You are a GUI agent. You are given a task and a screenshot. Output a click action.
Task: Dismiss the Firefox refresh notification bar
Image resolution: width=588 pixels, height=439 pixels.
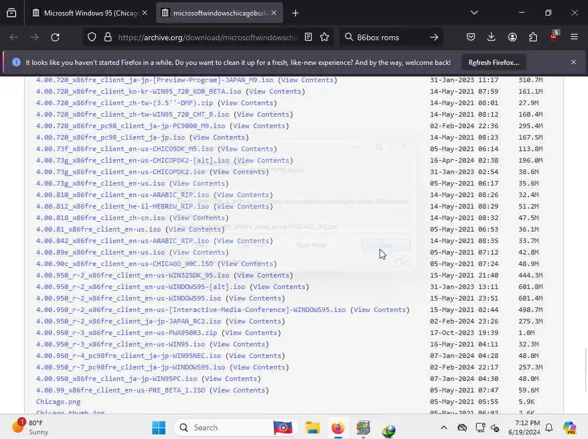(574, 62)
